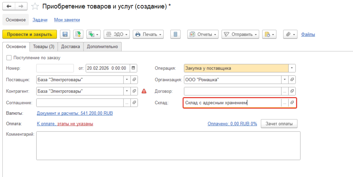Open the Склад field linked form icon
The height and width of the screenshot is (177, 353).
pos(292,103)
